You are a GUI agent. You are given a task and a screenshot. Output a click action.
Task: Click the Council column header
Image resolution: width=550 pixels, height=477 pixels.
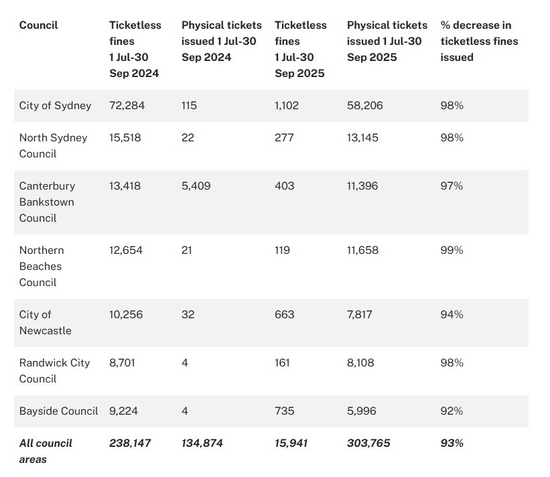tap(38, 25)
